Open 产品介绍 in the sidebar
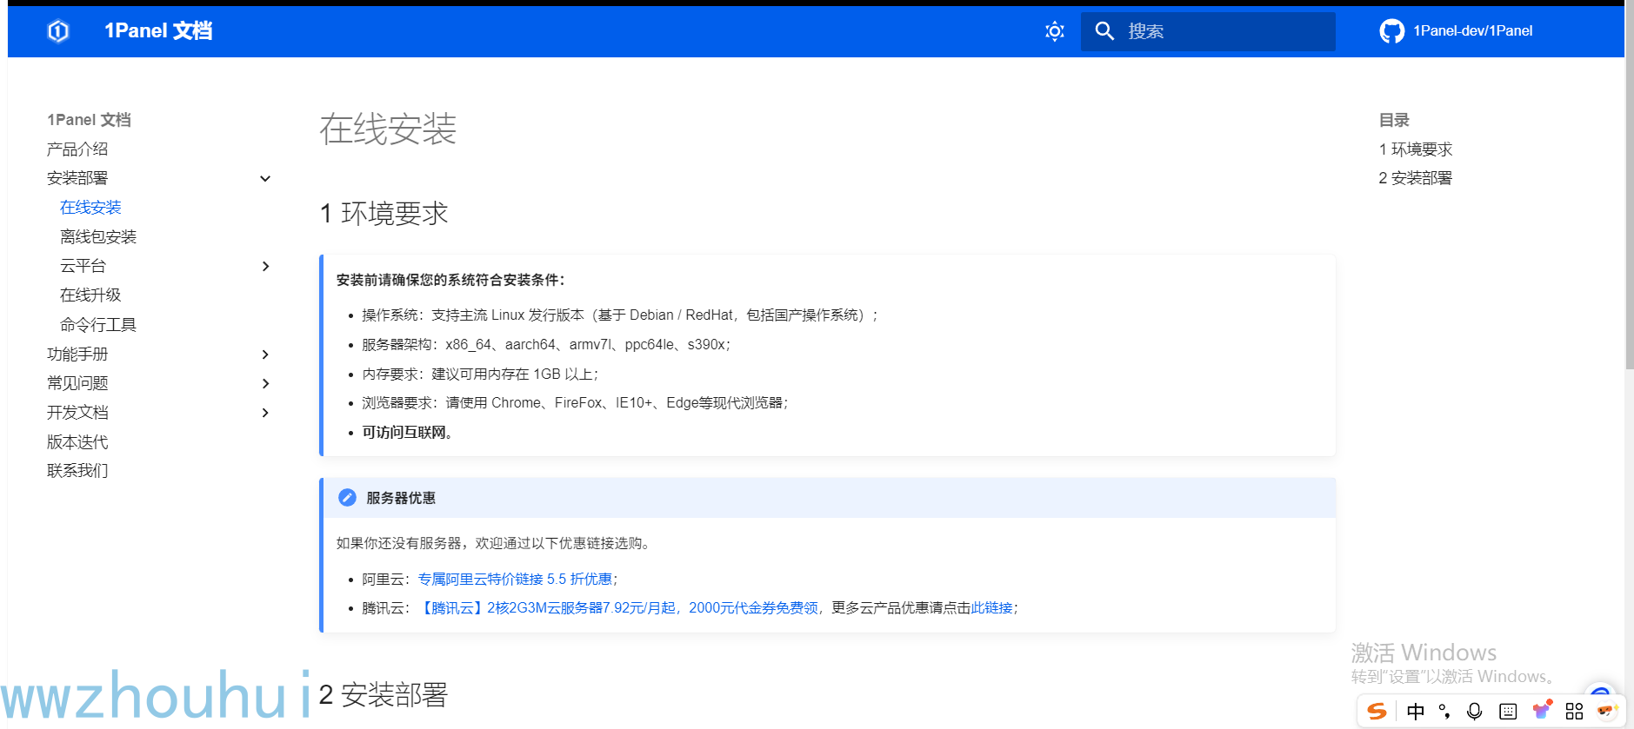1634x729 pixels. [x=77, y=149]
